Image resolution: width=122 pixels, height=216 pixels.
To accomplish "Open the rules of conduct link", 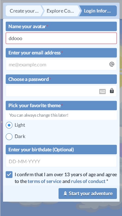I will coord(88,181).
